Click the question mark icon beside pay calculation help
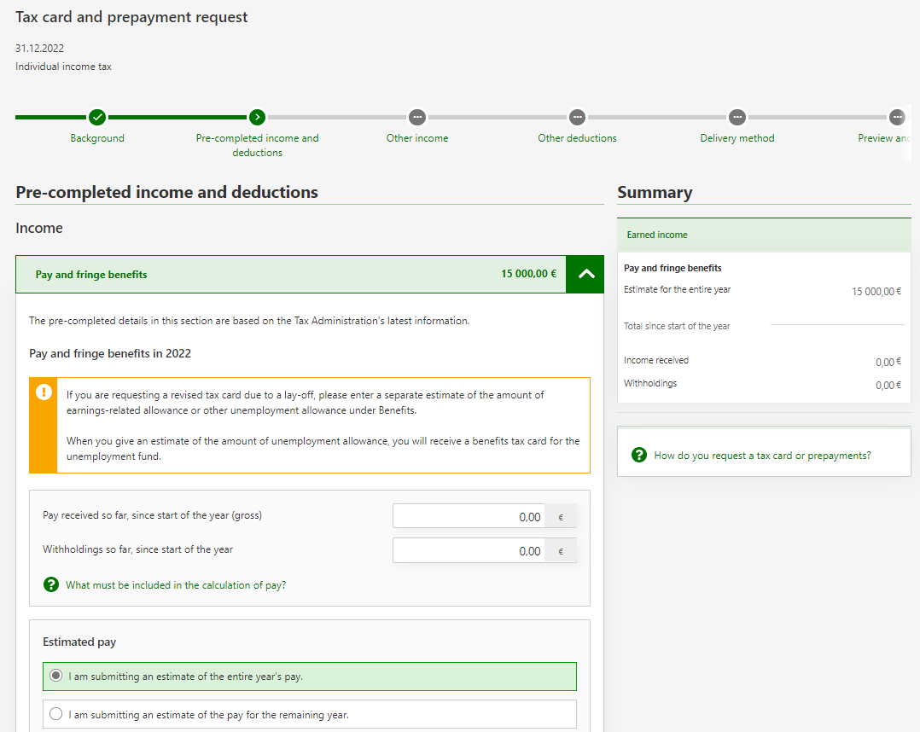920x732 pixels. tap(50, 585)
